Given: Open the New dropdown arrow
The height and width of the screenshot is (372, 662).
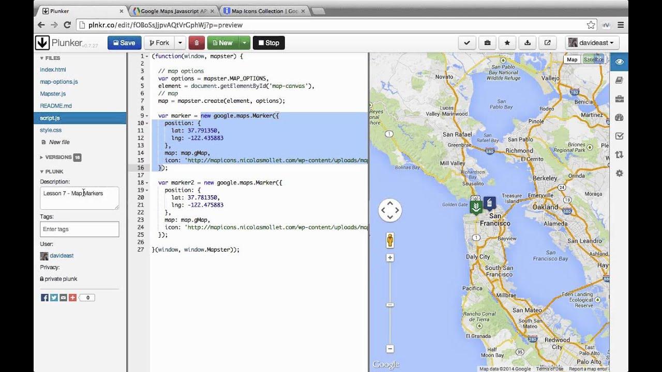Looking at the screenshot, I should click(245, 43).
